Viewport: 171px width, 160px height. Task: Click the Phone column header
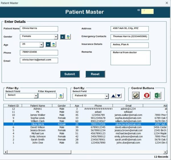point(97,106)
